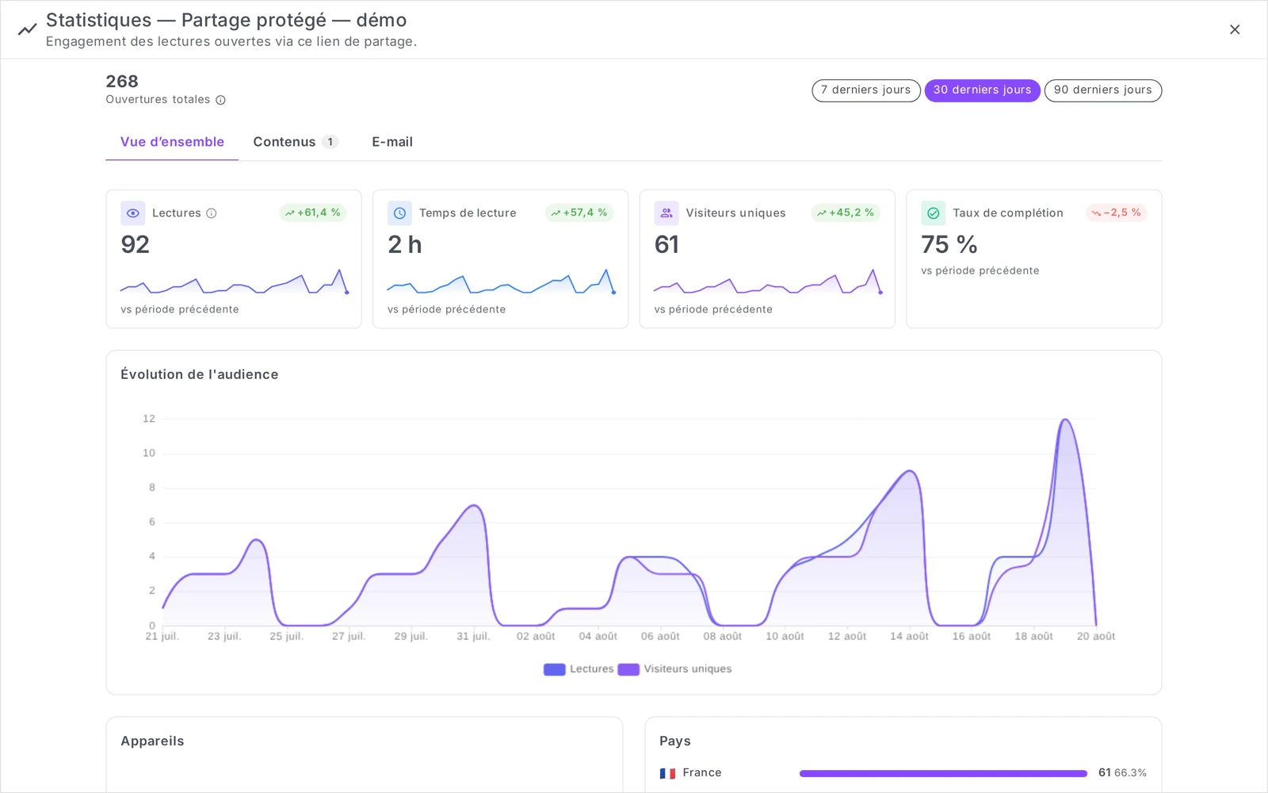The image size is (1268, 793).
Task: Click the 61 66.3% France value
Action: tap(1122, 772)
